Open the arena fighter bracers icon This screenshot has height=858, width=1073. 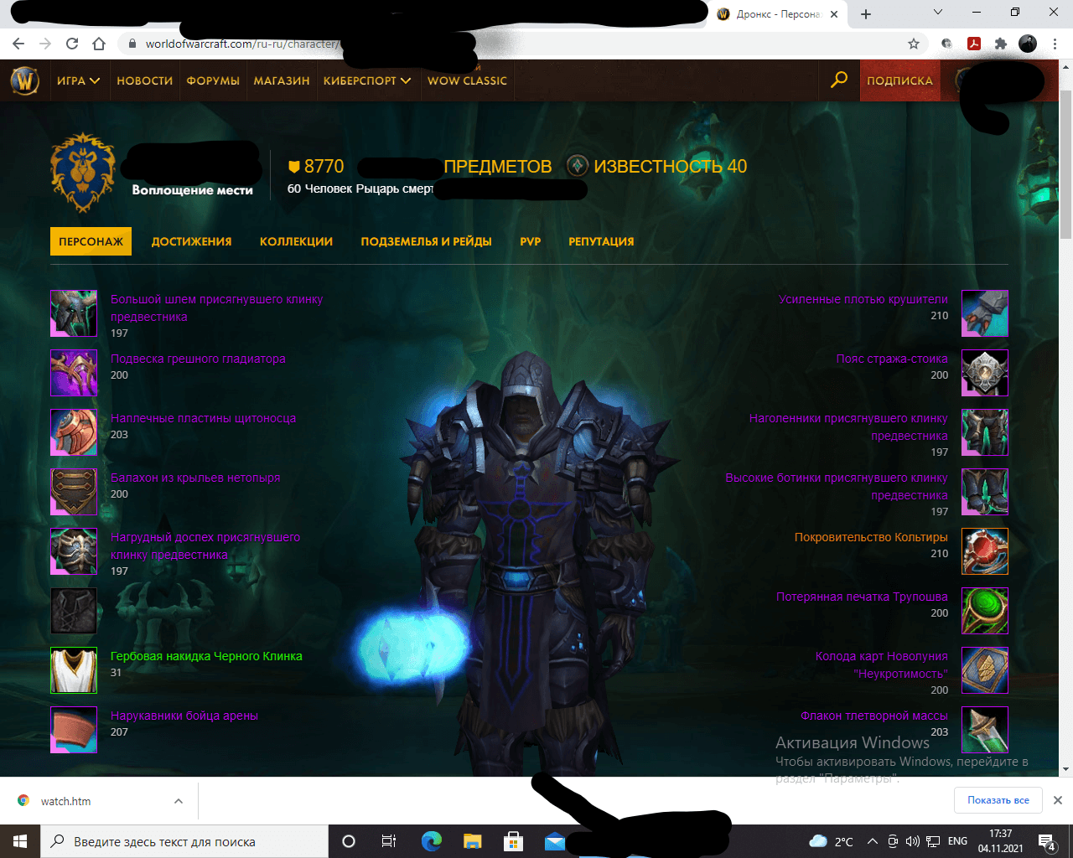(x=74, y=730)
